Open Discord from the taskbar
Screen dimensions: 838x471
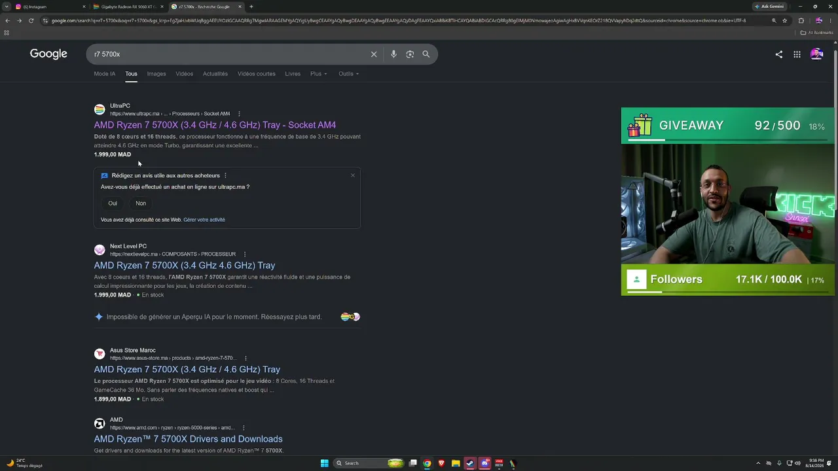pos(484,463)
